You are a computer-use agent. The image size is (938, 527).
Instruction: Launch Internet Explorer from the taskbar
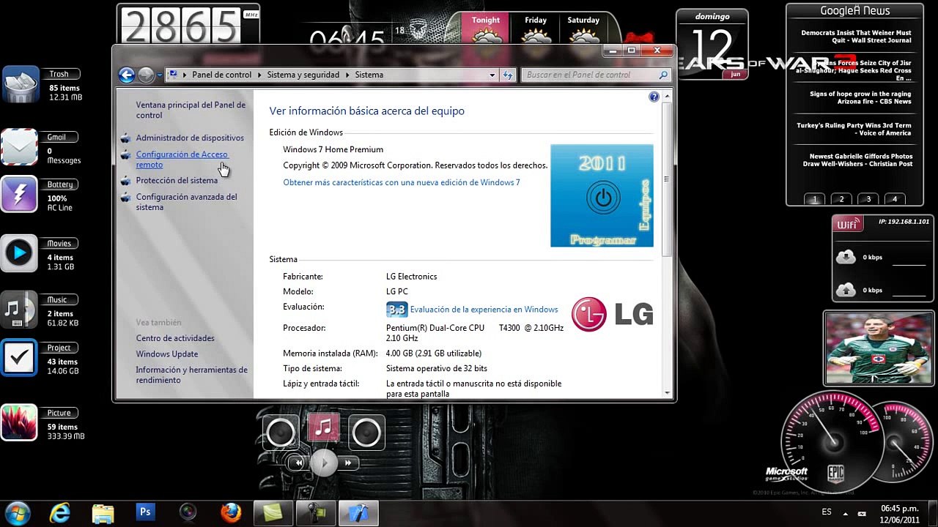click(x=59, y=512)
